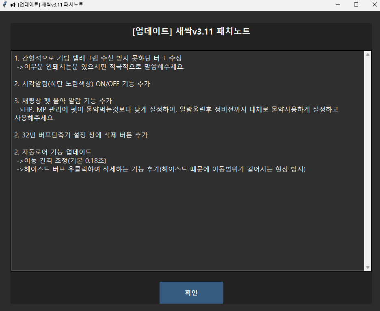Click the 이동 간격 조정(기본 0.18초) line
Viewport: 380px width, 311px height.
(61, 161)
